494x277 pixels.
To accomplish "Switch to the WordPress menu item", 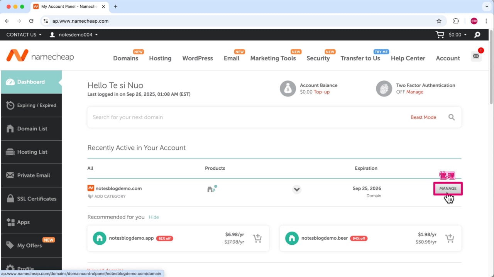I will pos(197,58).
